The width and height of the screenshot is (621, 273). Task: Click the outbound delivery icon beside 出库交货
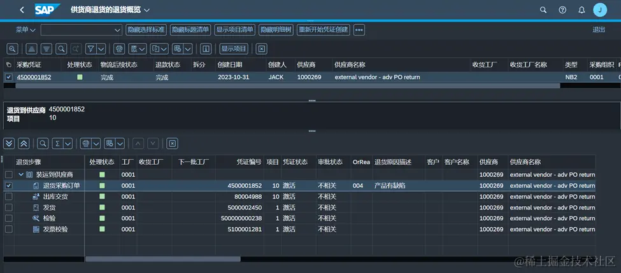tap(36, 197)
